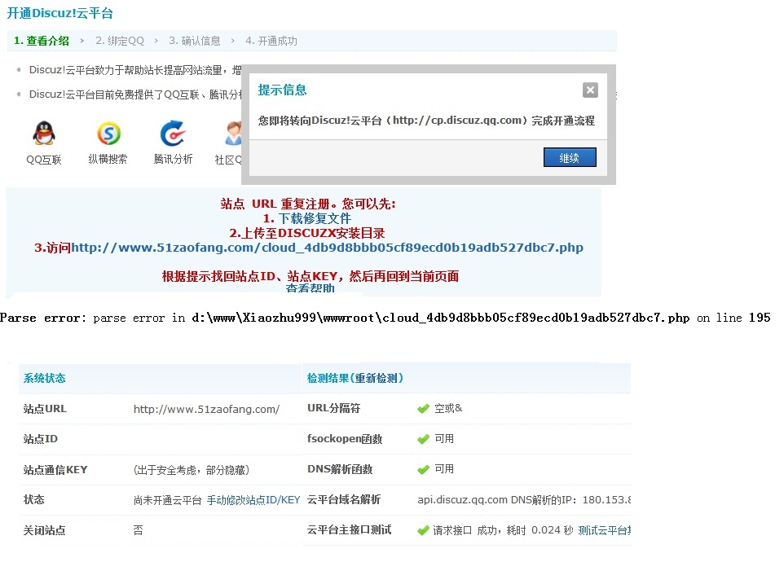Click the 状态 row label
Viewport: 784px width, 584px height.
[x=34, y=499]
